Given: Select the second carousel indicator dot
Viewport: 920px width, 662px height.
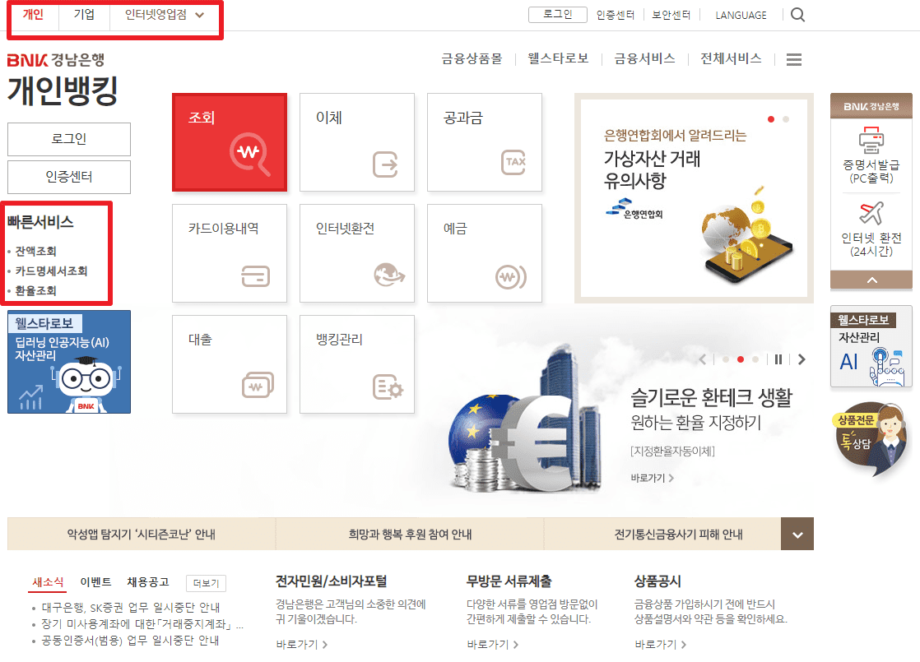Looking at the screenshot, I should (740, 359).
